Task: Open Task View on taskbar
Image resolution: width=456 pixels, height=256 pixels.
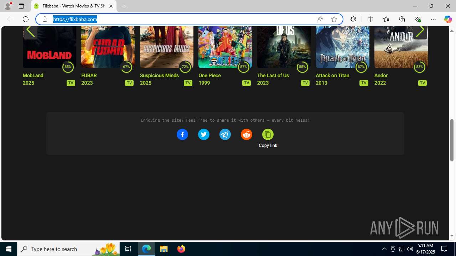Action: pyautogui.click(x=128, y=249)
